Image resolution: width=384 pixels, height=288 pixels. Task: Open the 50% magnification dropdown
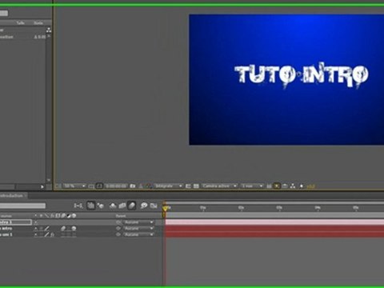tap(74, 186)
